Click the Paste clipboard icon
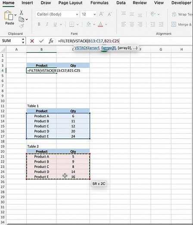The width and height of the screenshot is (193, 225). click(x=9, y=15)
